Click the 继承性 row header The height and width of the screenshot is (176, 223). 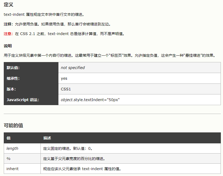(13, 78)
